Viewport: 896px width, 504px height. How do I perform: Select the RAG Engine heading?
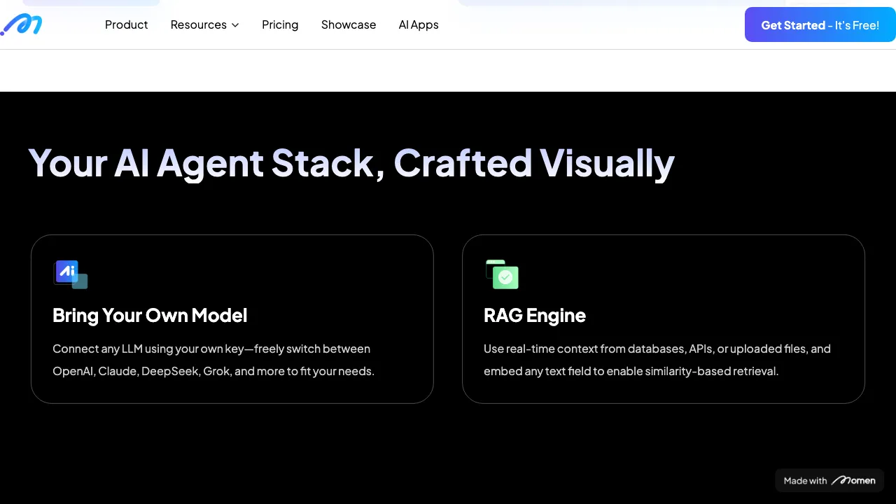(535, 315)
